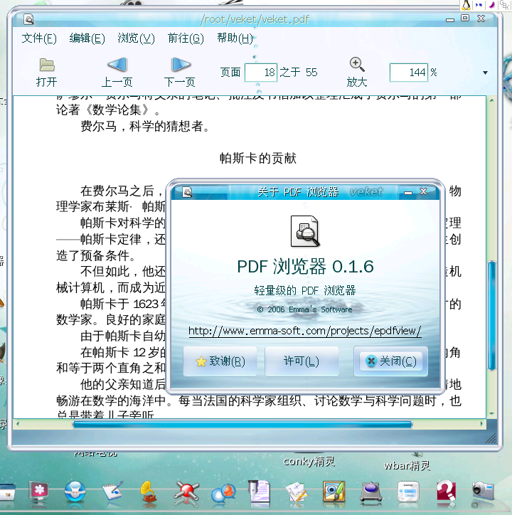Screen dimensions: 512x515
Task: Launch the blue globe browser dock icon
Action: tap(75, 492)
